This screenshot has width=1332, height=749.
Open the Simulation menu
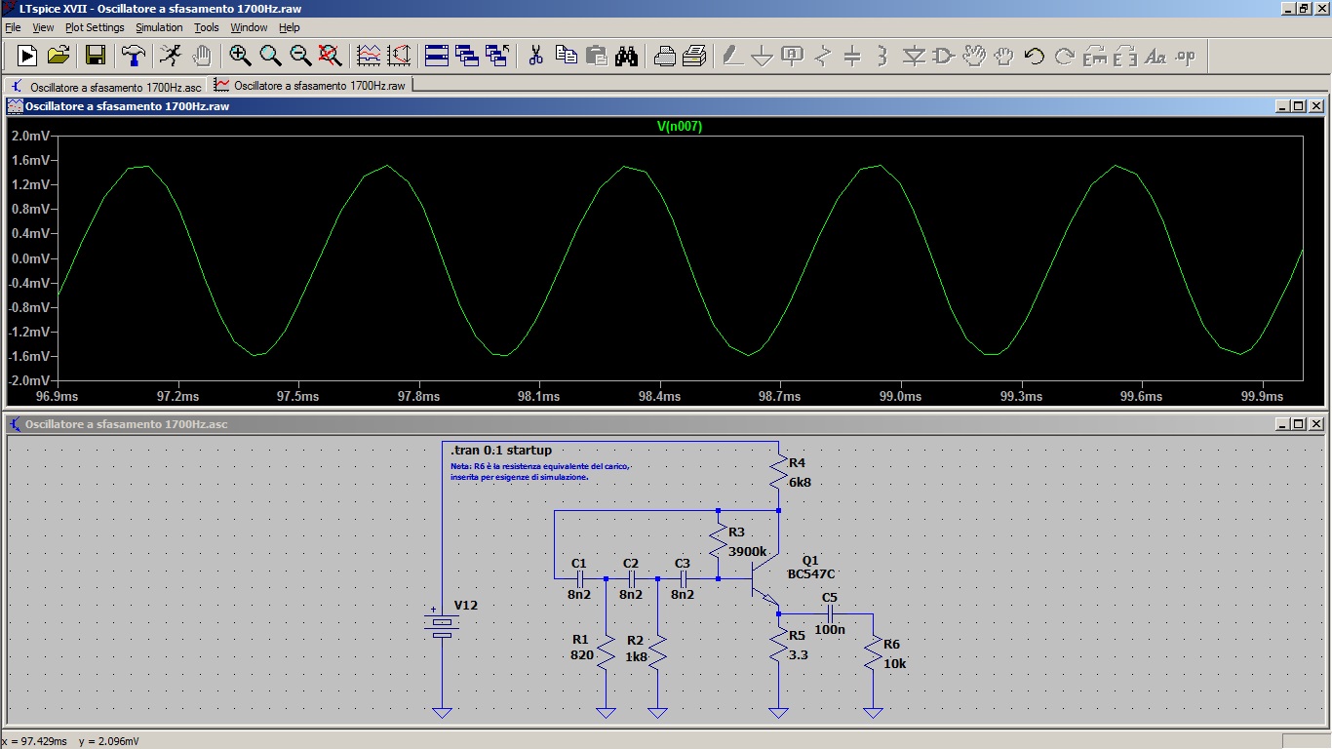click(x=159, y=27)
